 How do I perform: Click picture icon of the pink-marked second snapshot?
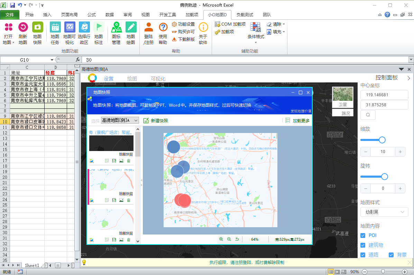(121, 200)
